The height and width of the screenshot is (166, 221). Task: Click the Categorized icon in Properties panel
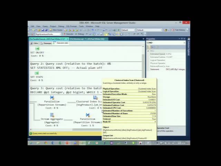(148, 47)
